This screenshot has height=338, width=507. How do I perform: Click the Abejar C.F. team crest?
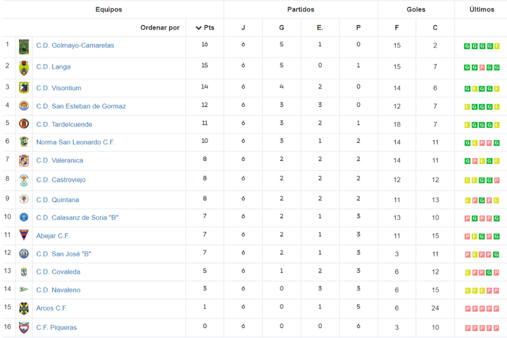[24, 236]
